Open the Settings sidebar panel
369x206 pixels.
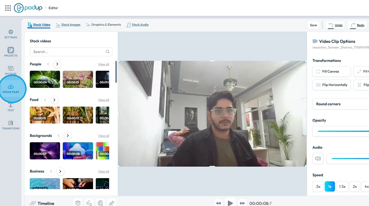(x=11, y=34)
